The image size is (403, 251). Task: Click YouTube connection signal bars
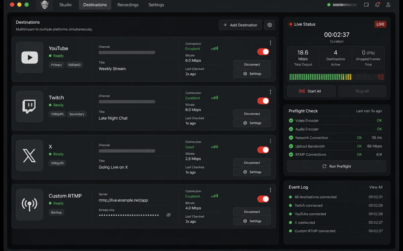tap(215, 48)
